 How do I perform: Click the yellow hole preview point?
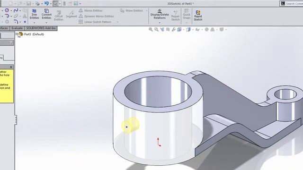[x=126, y=127]
